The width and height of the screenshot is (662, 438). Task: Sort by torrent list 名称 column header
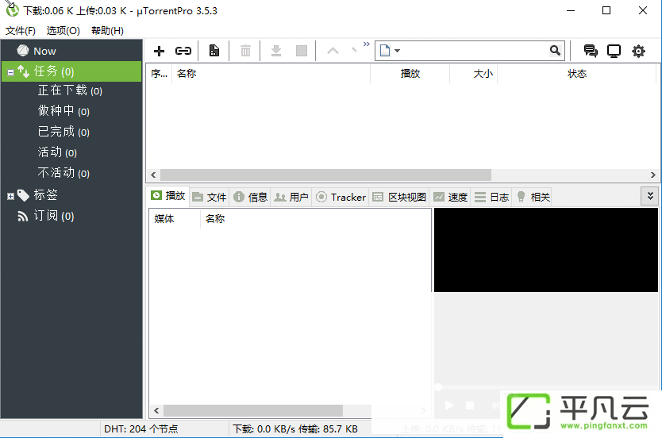[x=271, y=74]
